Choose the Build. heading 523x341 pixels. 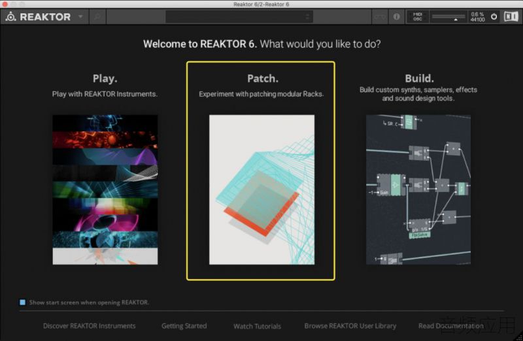point(419,78)
